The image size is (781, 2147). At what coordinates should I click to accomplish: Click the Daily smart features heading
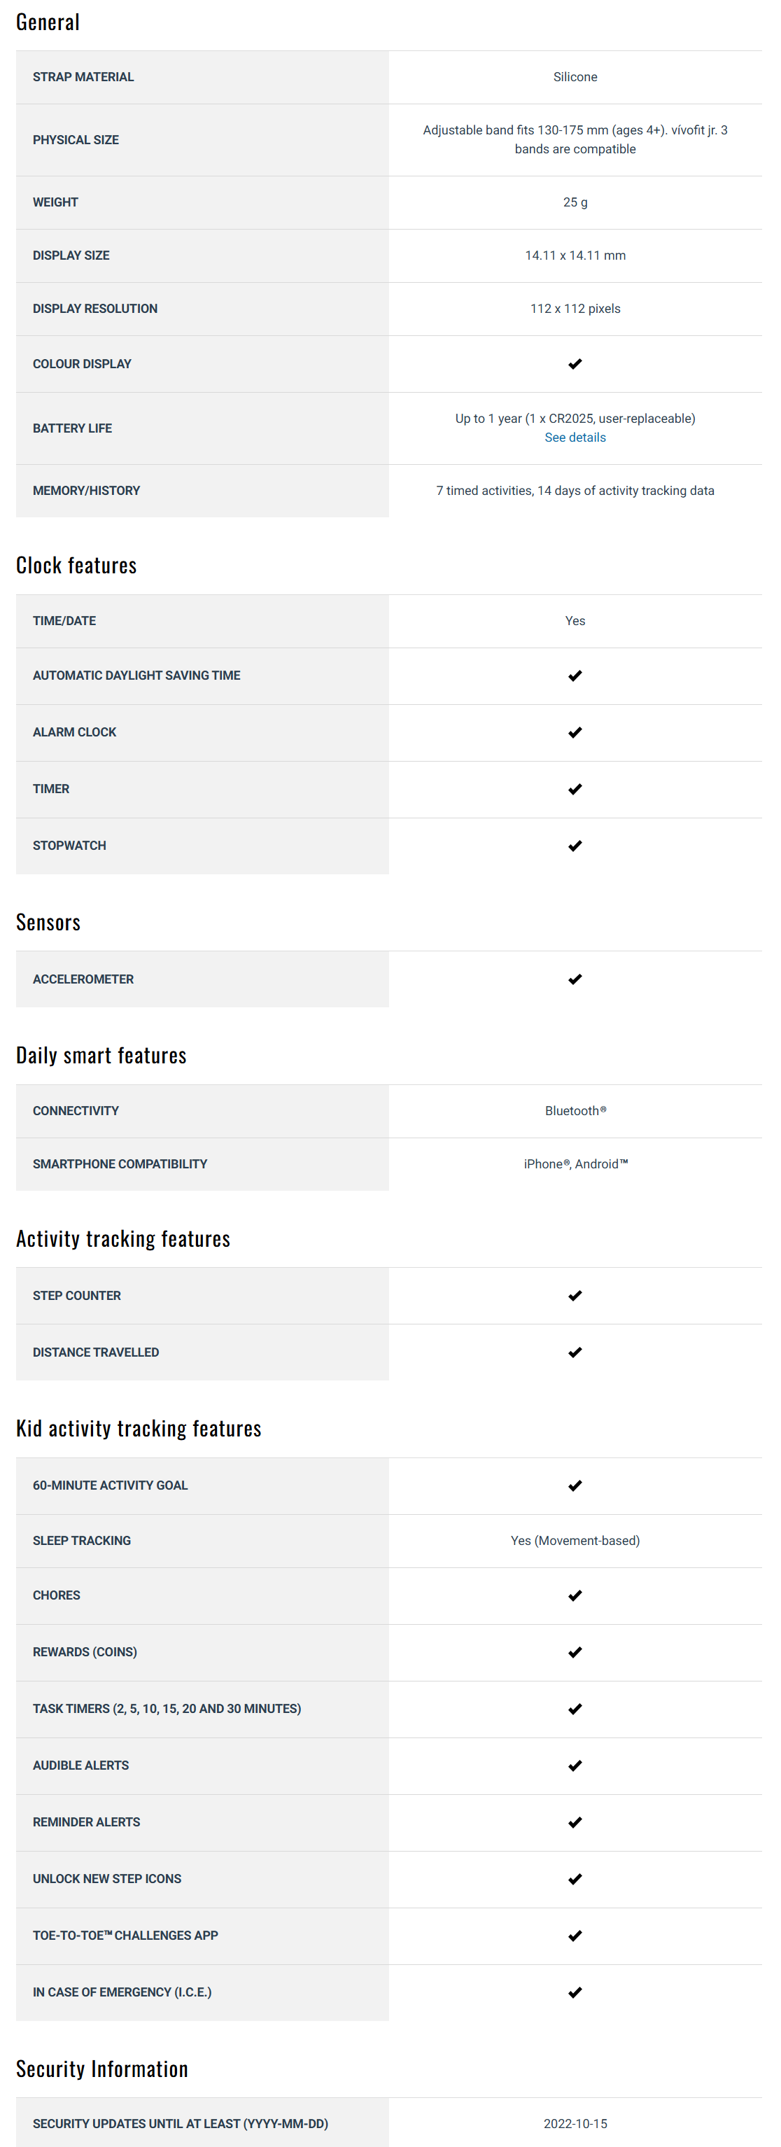(x=101, y=1055)
